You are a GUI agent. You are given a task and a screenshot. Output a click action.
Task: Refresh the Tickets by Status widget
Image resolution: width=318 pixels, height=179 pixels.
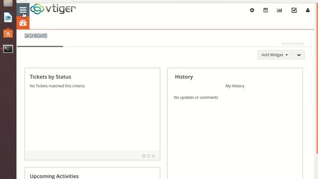pos(149,156)
